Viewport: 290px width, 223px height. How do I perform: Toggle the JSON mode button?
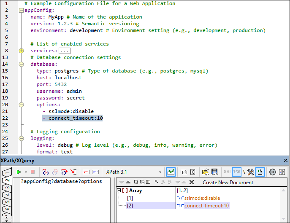pyautogui.click(x=237, y=172)
